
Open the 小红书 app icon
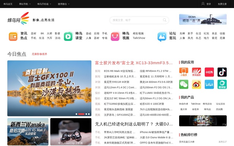pyautogui.click(x=209, y=72)
